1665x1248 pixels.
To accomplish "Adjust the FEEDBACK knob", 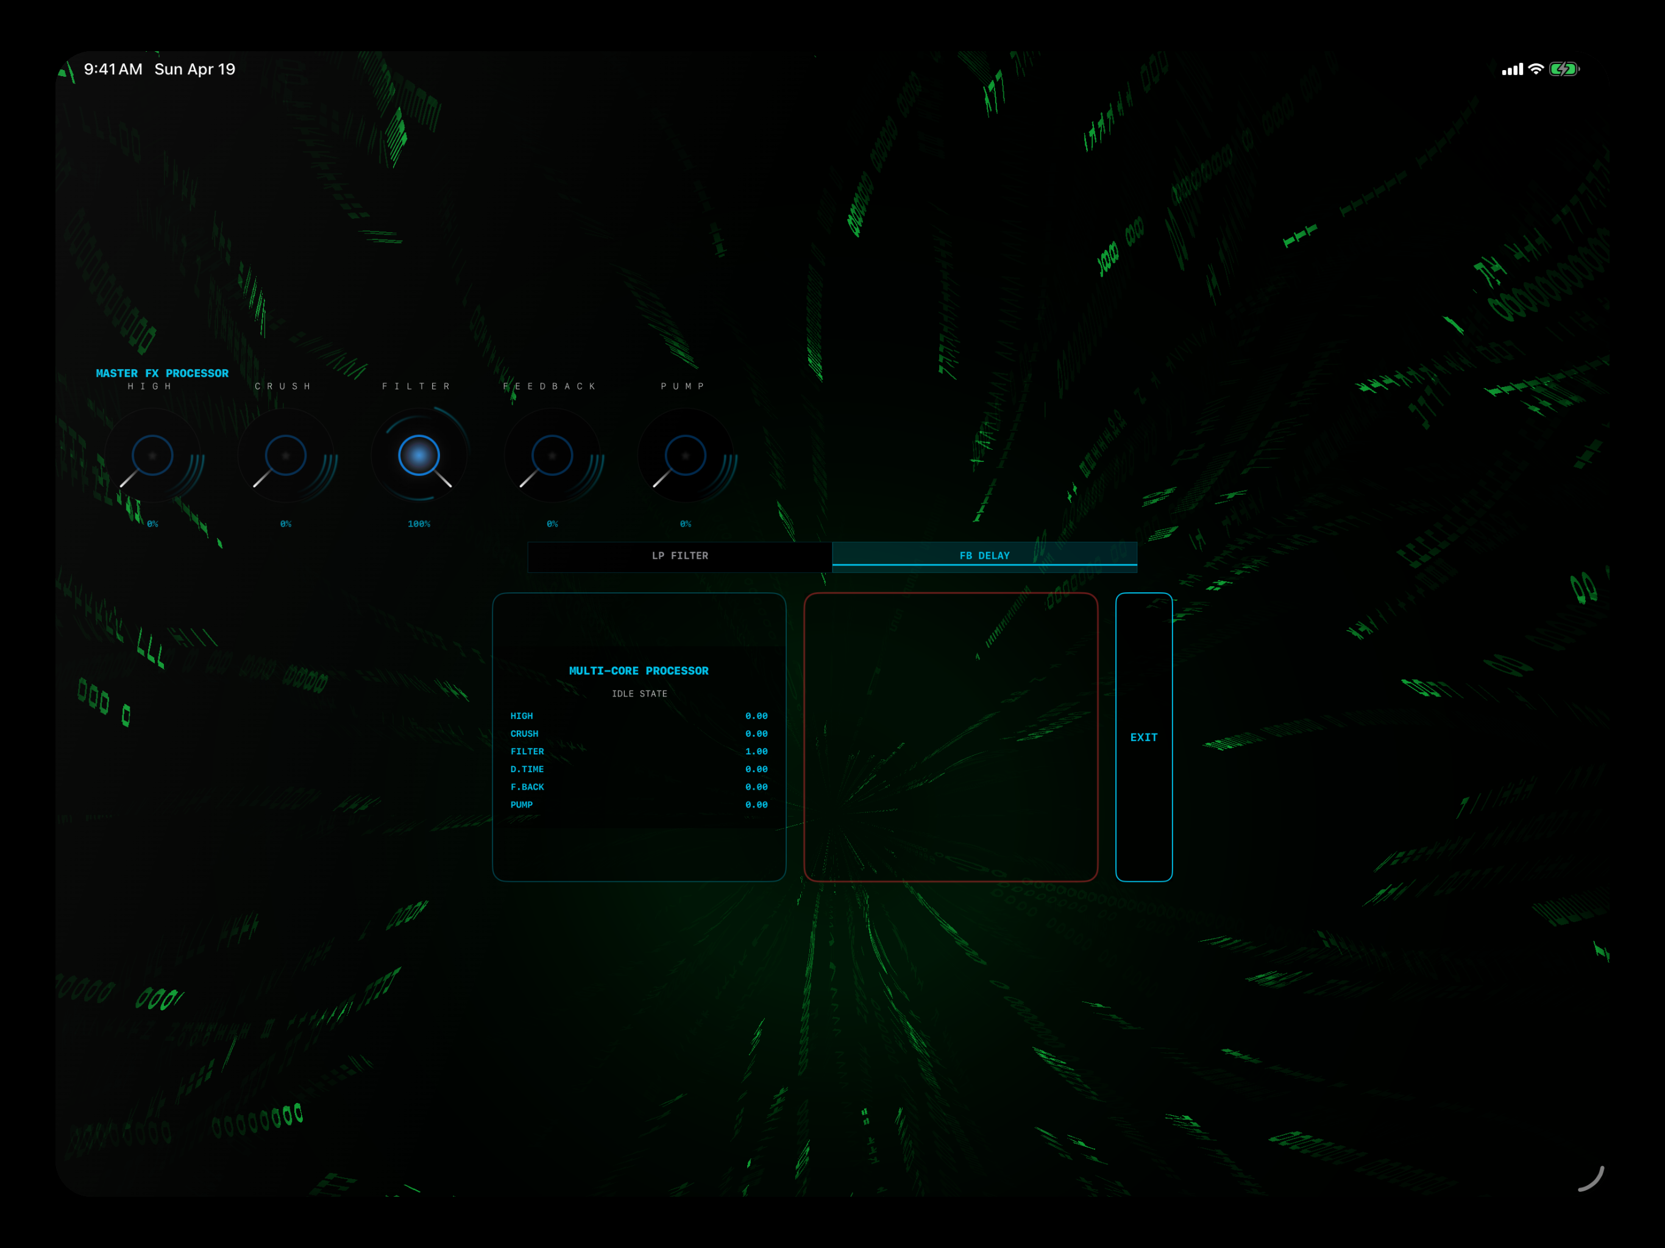I will (553, 455).
